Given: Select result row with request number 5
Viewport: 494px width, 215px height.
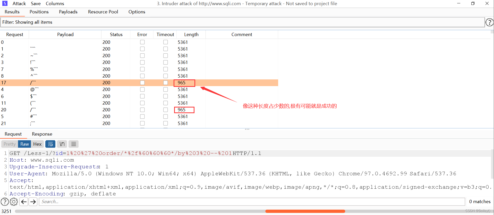Looking at the screenshot, I should (x=139, y=117).
